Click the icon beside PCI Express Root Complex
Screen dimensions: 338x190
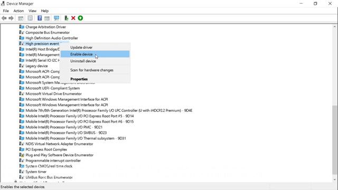point(22,149)
